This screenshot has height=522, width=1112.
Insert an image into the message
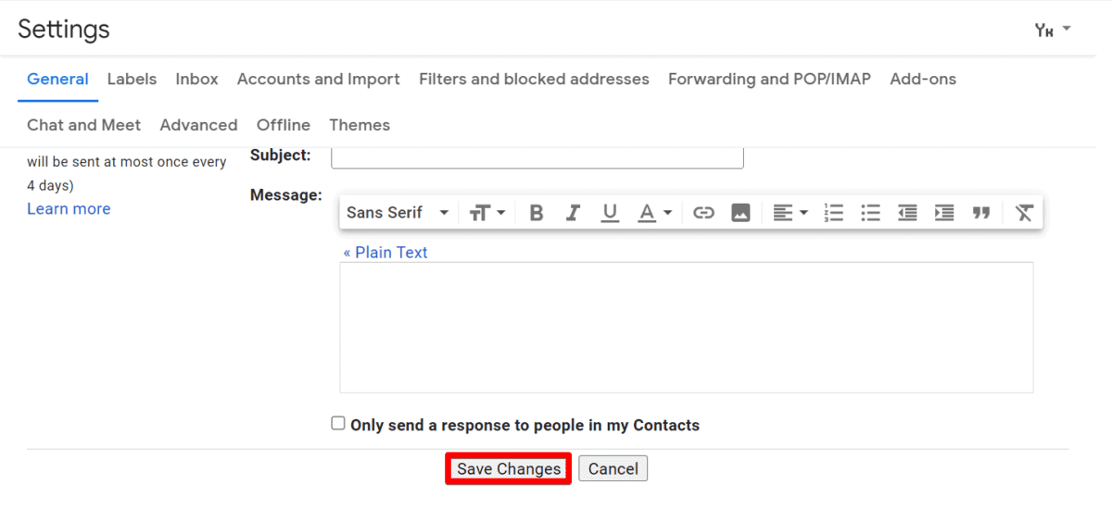click(740, 213)
